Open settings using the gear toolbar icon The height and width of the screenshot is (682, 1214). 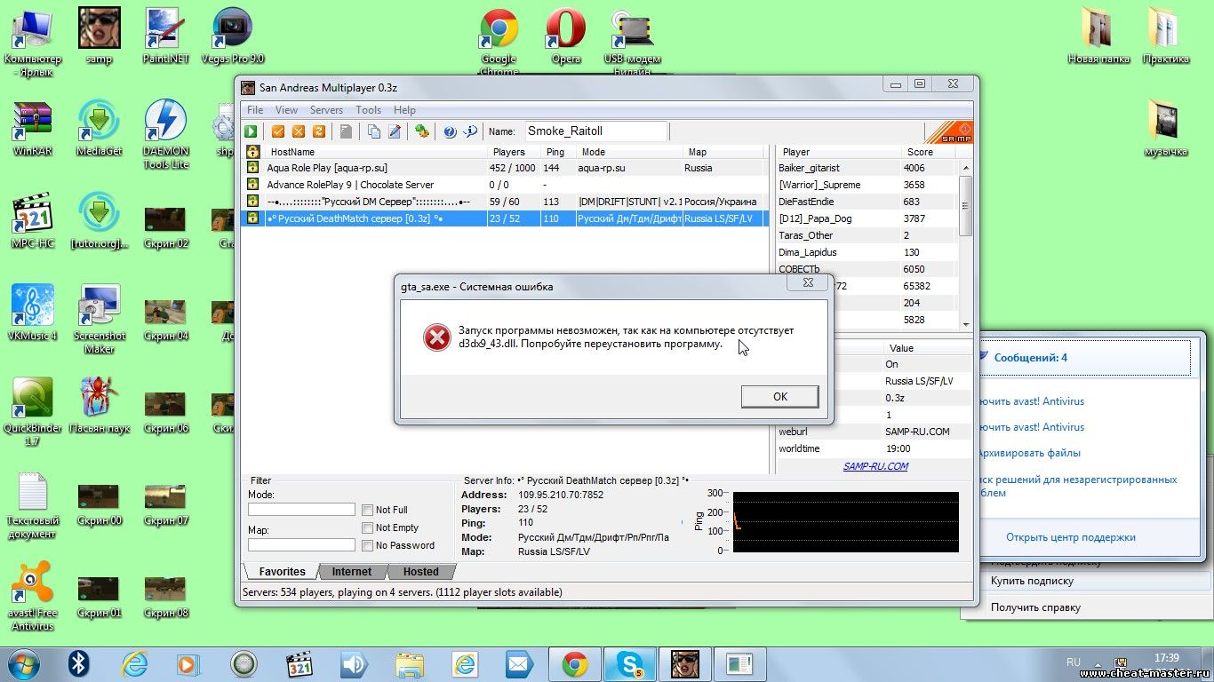coord(422,131)
